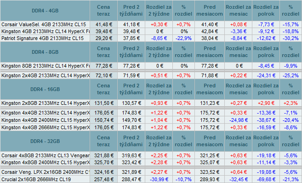This screenshot has width=302, height=183.
Task: Click the 72,10 € price for Kingston 2x4GB
Action: 103,75
